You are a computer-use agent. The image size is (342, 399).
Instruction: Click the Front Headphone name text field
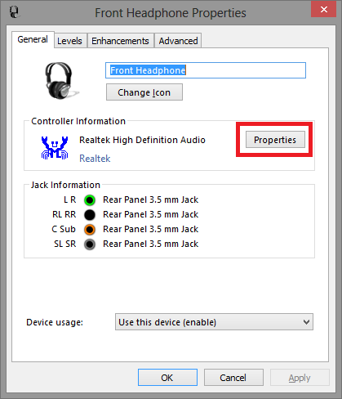pos(206,70)
